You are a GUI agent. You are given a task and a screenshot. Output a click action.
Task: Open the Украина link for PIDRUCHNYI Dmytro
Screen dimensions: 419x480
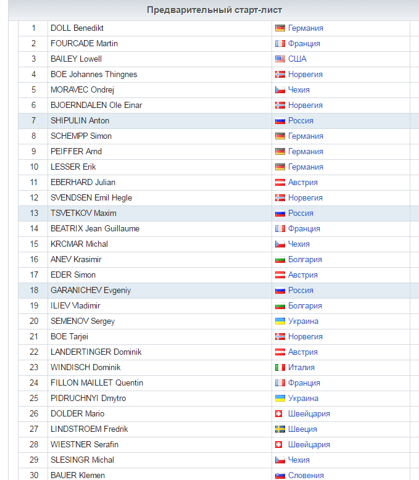tap(303, 399)
